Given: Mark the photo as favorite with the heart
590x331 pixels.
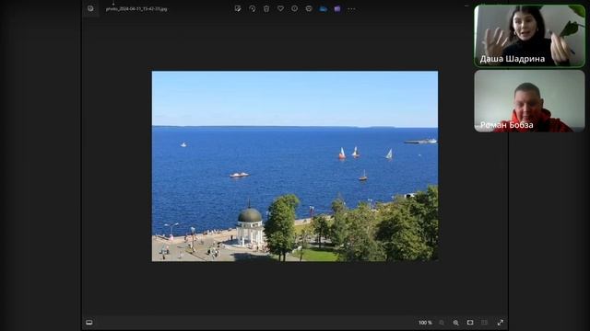Looking at the screenshot, I should (x=280, y=8).
